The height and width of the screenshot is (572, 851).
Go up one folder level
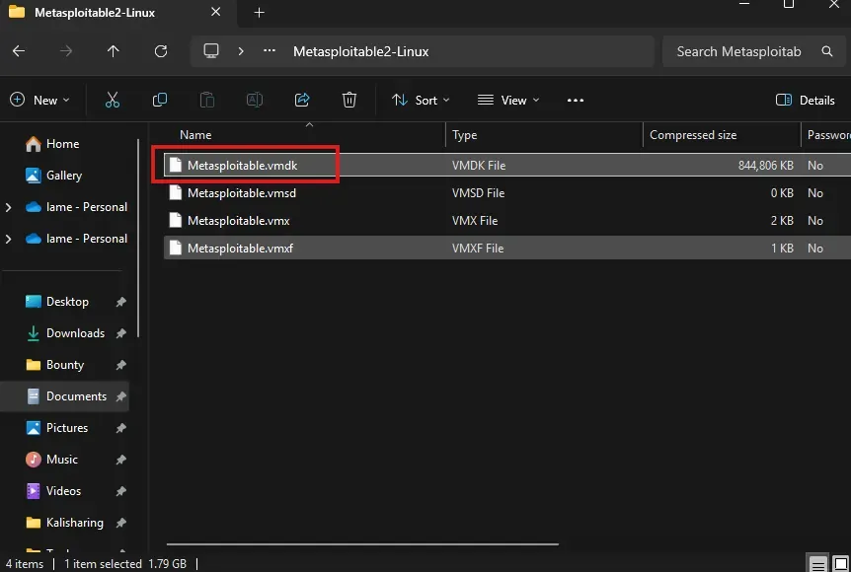[x=113, y=51]
